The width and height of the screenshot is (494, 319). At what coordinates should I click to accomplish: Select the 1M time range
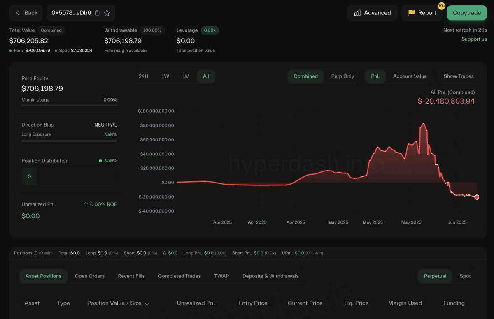click(x=186, y=76)
